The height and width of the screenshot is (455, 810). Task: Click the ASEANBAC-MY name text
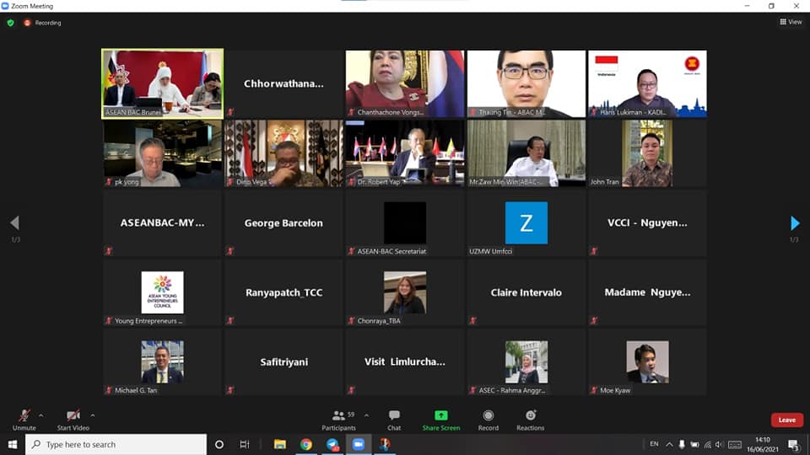(162, 222)
